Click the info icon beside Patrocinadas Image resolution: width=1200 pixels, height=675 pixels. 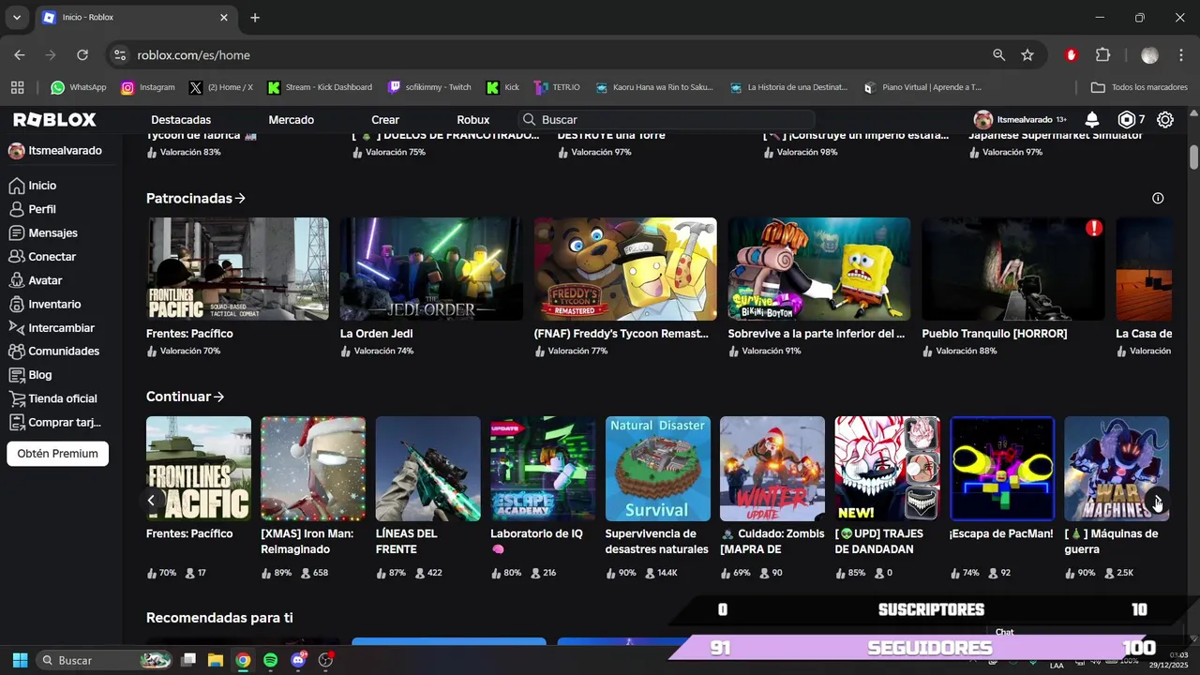pyautogui.click(x=1158, y=199)
